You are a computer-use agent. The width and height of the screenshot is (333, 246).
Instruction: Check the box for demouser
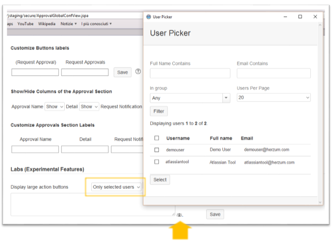pos(157,150)
